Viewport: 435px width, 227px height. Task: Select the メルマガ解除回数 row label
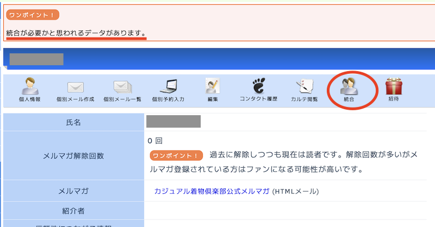pos(73,156)
